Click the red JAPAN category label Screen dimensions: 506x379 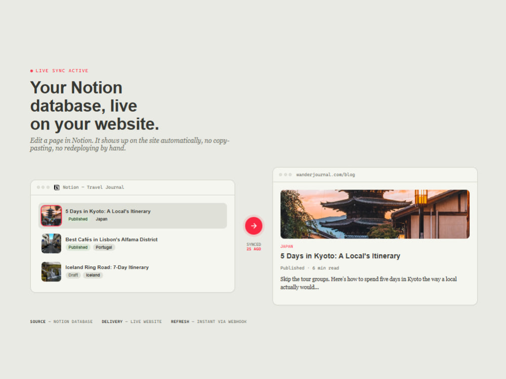coord(286,246)
